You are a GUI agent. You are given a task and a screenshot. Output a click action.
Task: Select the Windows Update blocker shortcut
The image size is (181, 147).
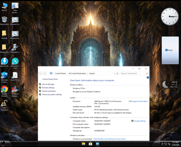15,92
